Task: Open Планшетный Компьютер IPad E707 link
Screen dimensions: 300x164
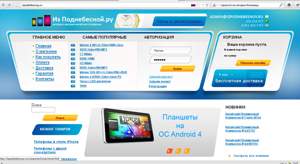Action: coord(242,129)
